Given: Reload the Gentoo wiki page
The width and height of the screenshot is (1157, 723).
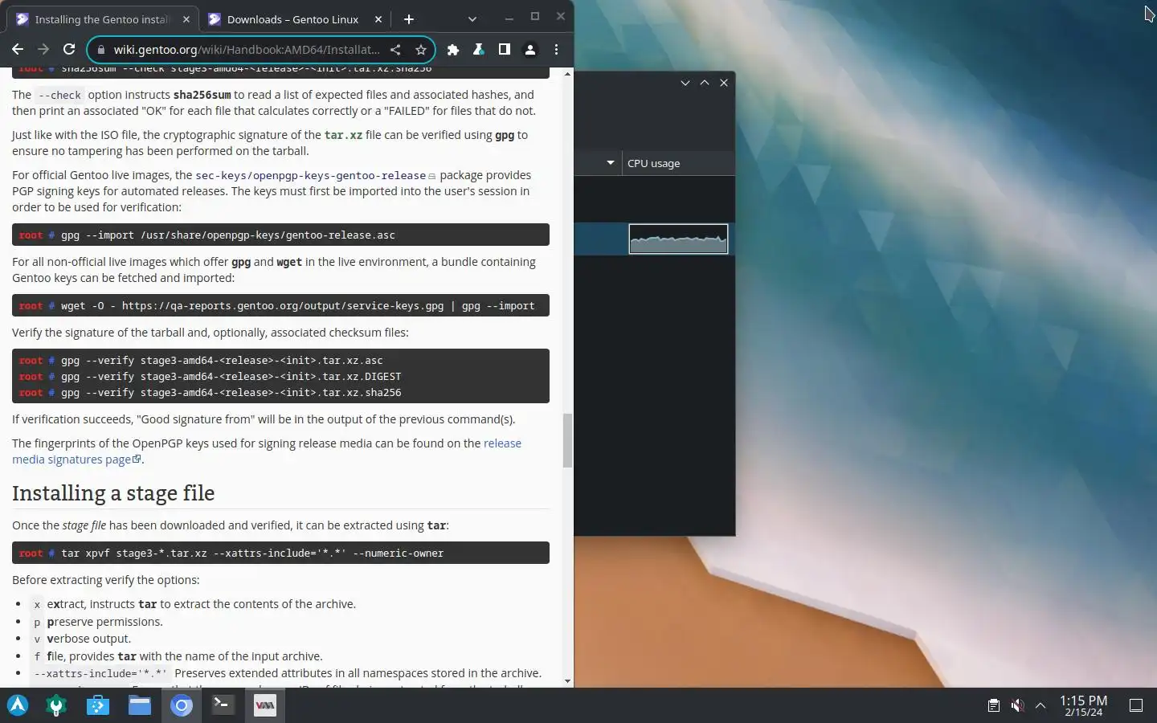Looking at the screenshot, I should 69,50.
